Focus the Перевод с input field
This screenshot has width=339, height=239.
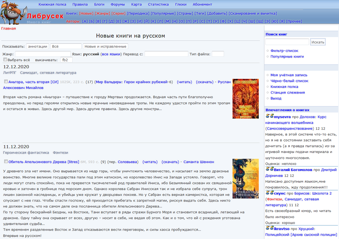pos(166,54)
